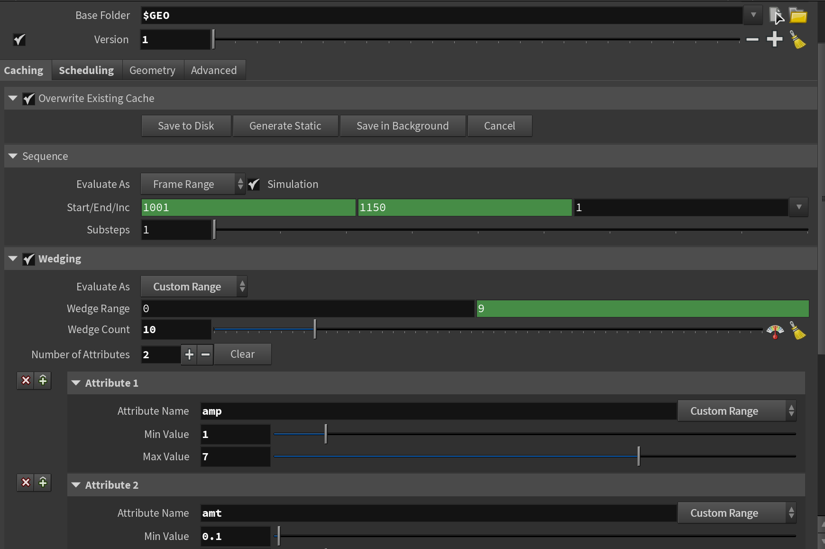The height and width of the screenshot is (549, 825).
Task: Click the amp Min Value field showing 1
Action: (x=235, y=434)
